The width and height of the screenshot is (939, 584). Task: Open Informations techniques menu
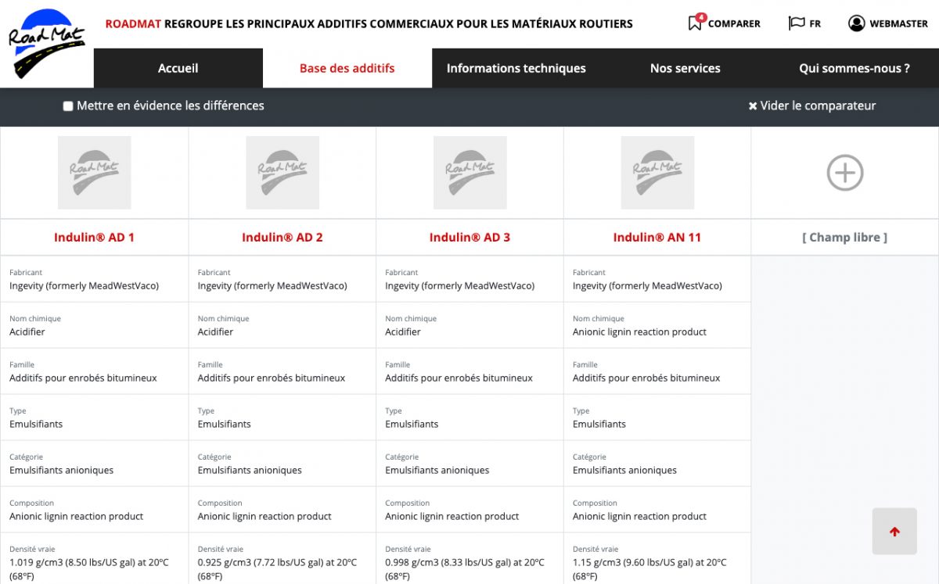[x=516, y=69]
